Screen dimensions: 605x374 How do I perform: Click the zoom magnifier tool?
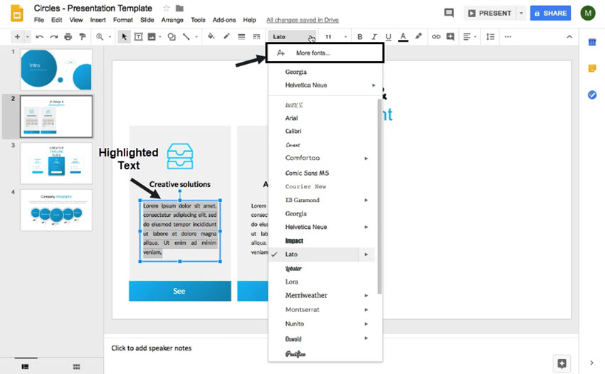tap(100, 37)
